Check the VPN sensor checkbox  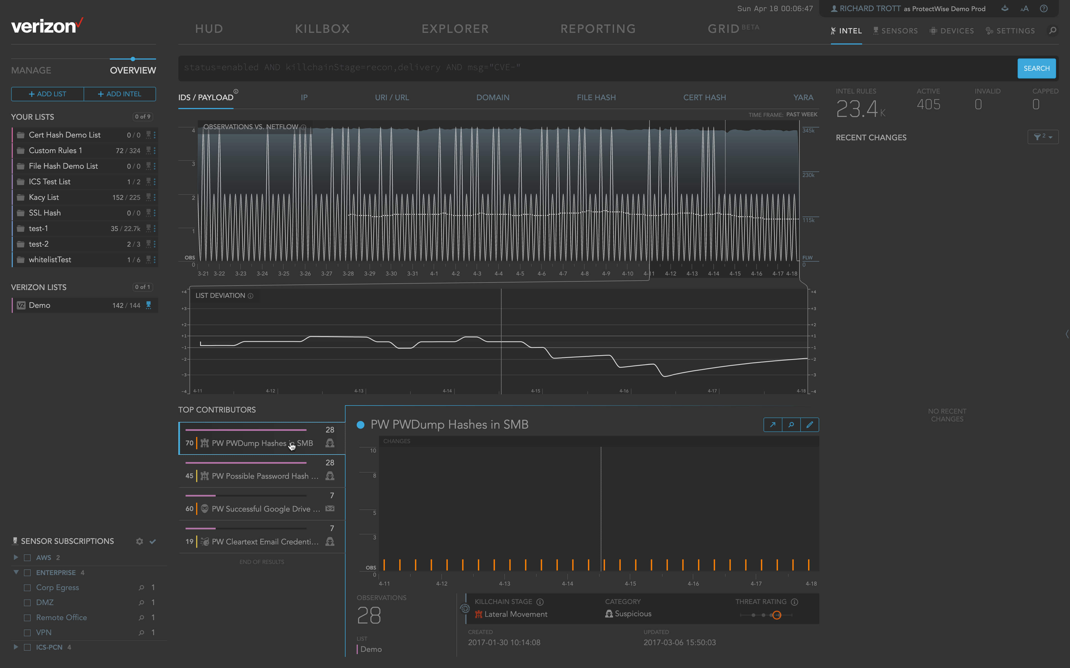click(27, 633)
